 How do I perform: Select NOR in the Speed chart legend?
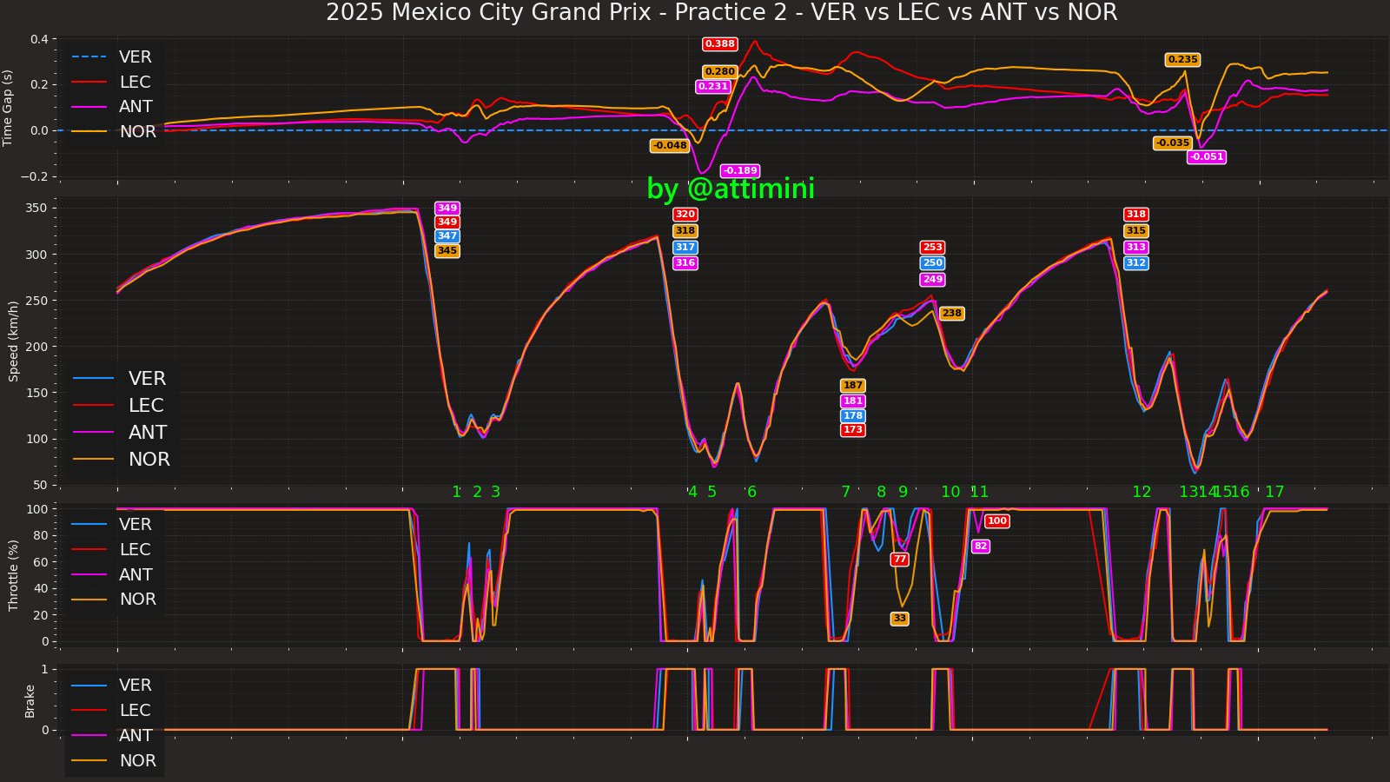pos(149,460)
